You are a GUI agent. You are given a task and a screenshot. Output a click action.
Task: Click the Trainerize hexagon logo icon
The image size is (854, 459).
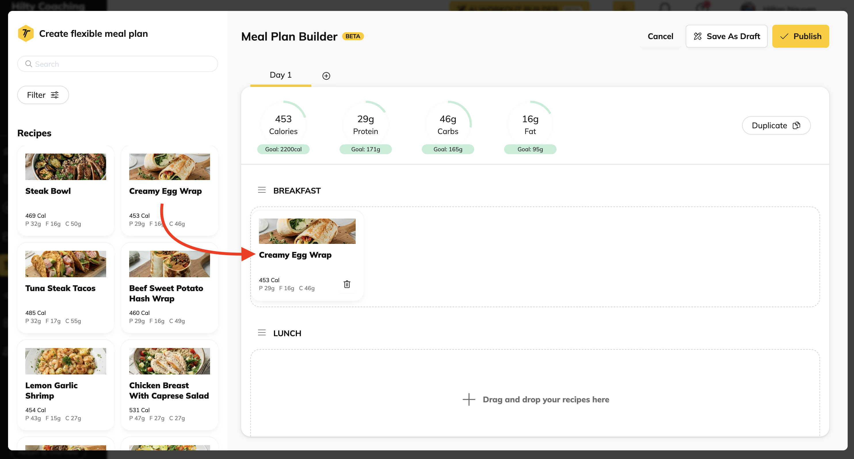point(26,33)
